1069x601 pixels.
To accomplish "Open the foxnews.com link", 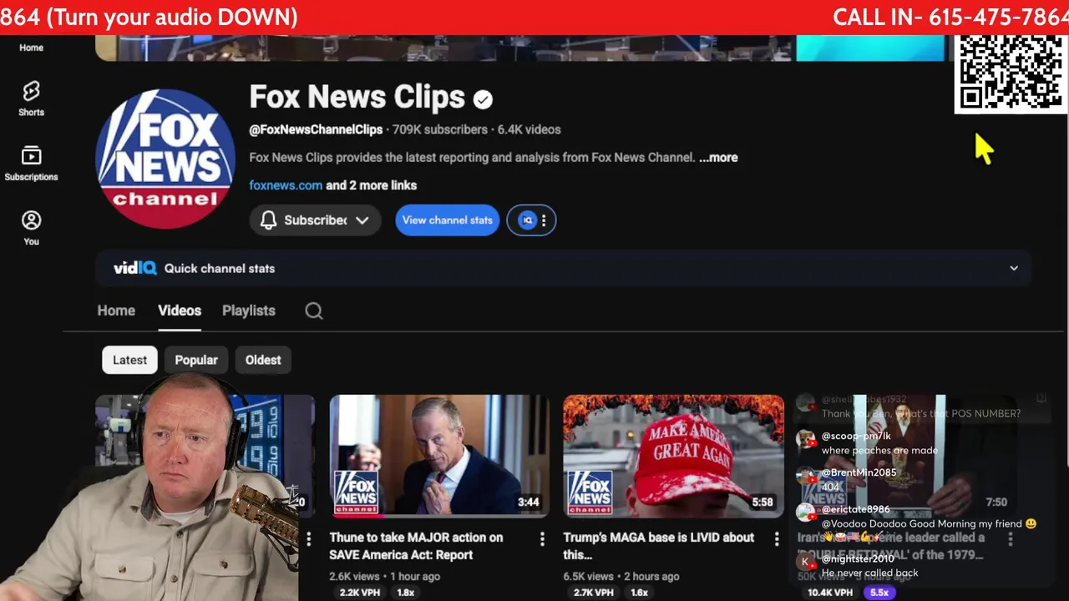I will (x=286, y=185).
